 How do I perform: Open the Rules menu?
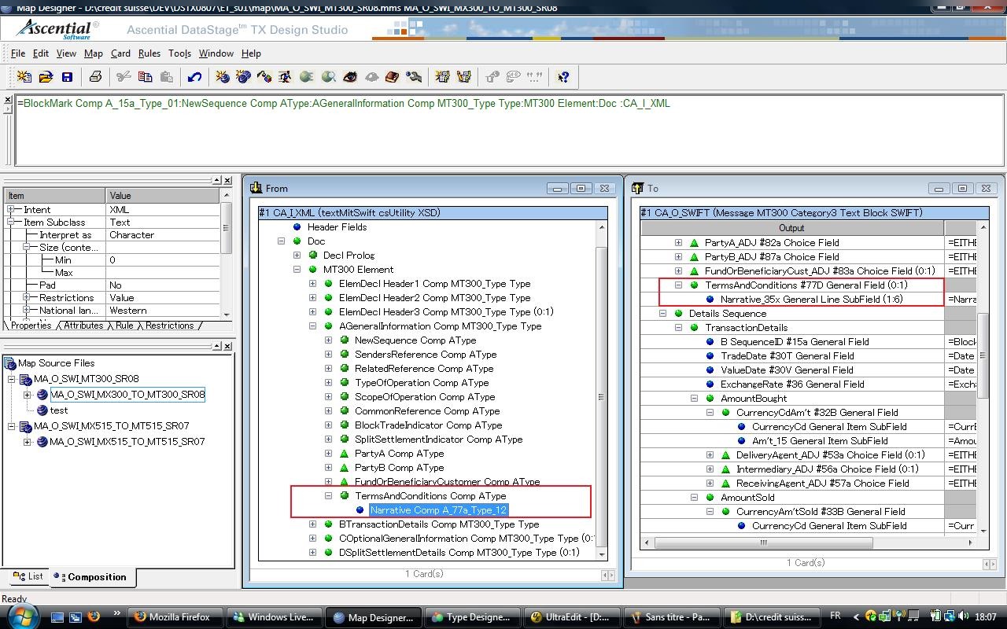tap(149, 53)
